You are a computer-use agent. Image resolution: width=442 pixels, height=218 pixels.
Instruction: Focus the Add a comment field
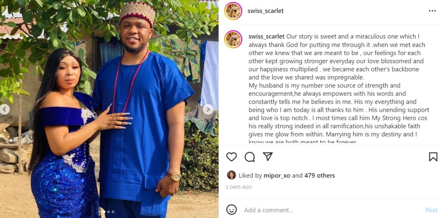pos(328,210)
